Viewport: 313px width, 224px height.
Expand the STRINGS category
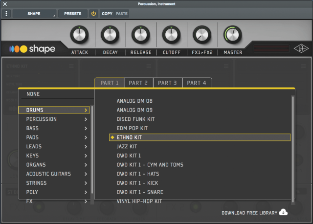tap(54, 183)
